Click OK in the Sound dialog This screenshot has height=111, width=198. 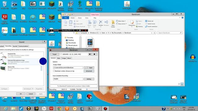[21, 94]
